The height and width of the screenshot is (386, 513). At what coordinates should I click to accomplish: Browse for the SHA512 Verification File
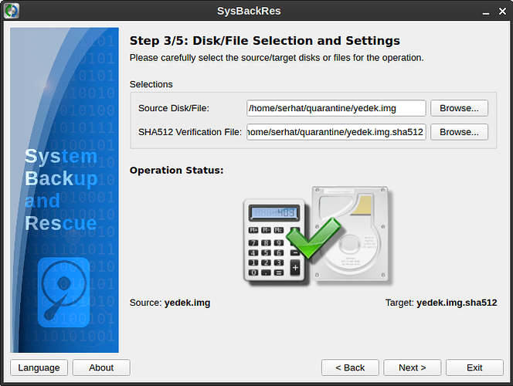459,132
